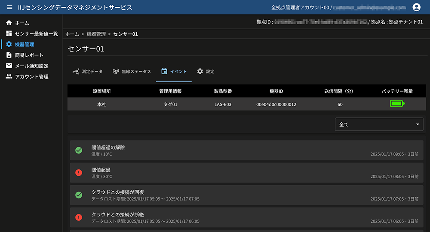Switch to the 測定データ tab
Image resolution: width=430 pixels, height=232 pixels.
88,71
